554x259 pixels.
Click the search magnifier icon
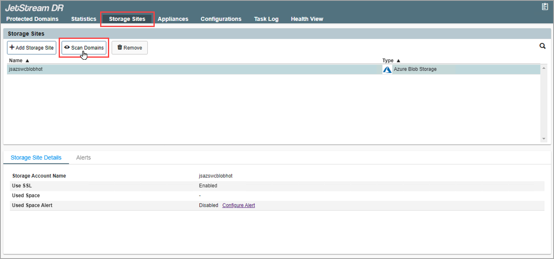click(x=543, y=46)
